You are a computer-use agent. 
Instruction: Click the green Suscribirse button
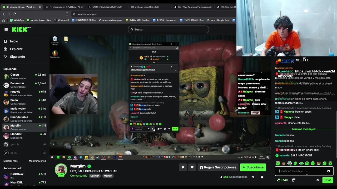253,167
